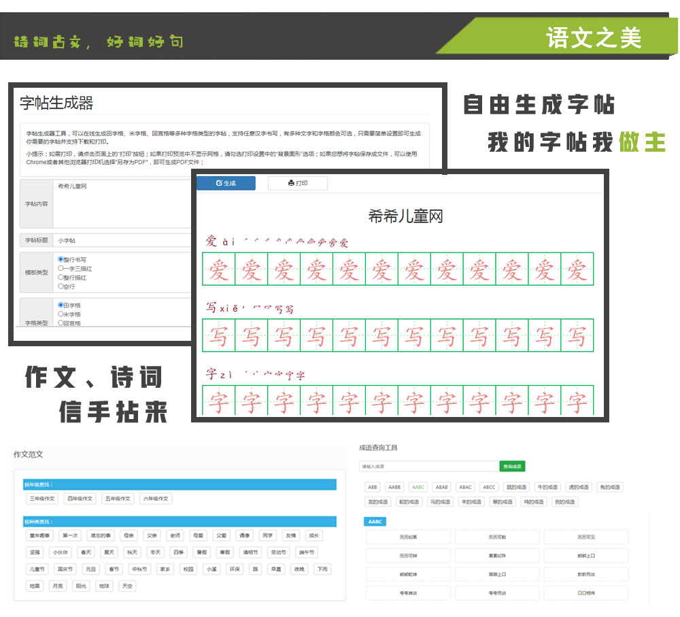Select the 一字三描红 template option
The width and height of the screenshot is (680, 617).
click(61, 268)
